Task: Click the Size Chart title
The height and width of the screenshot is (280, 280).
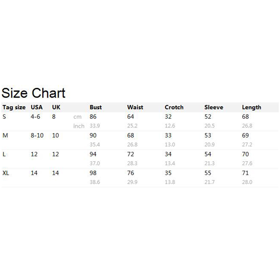Action: coord(34,93)
